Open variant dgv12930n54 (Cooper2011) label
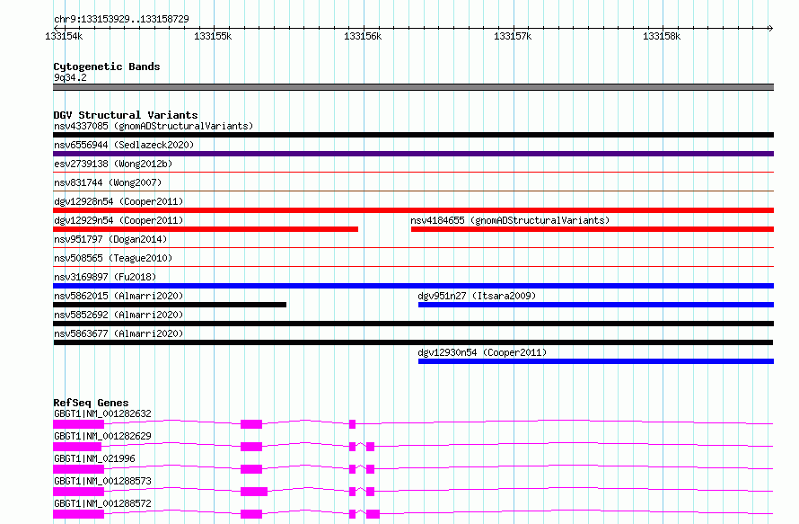799x524 pixels. (482, 352)
